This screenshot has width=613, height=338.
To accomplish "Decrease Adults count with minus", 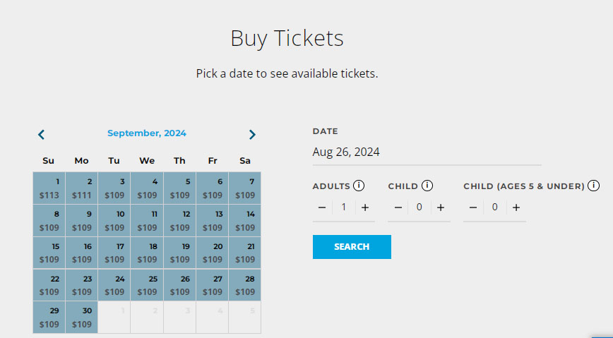I will click(x=322, y=207).
